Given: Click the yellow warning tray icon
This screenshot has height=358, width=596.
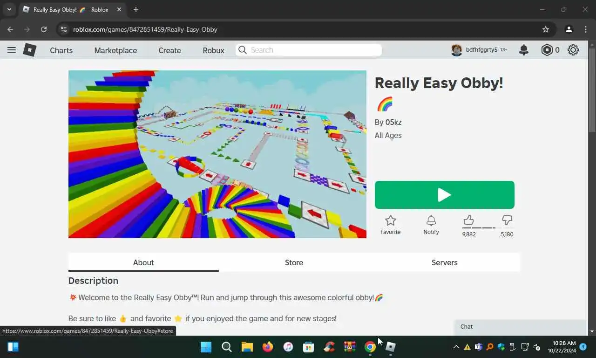Looking at the screenshot, I should pyautogui.click(x=467, y=347).
